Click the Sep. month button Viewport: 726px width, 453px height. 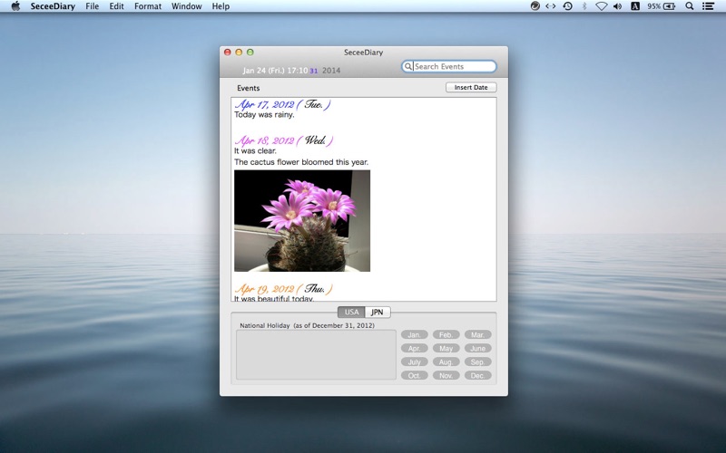478,361
